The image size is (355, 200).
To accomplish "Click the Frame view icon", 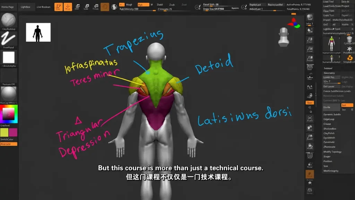I will pos(310,119).
